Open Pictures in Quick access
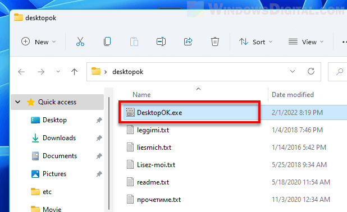The height and width of the screenshot is (212, 347). click(x=54, y=174)
